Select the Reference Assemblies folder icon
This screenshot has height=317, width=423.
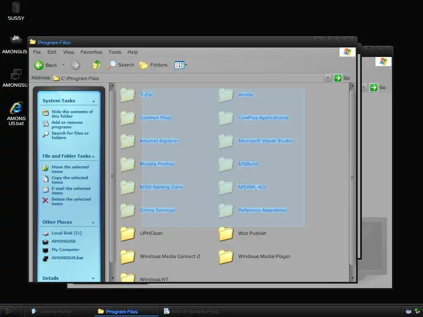click(226, 211)
